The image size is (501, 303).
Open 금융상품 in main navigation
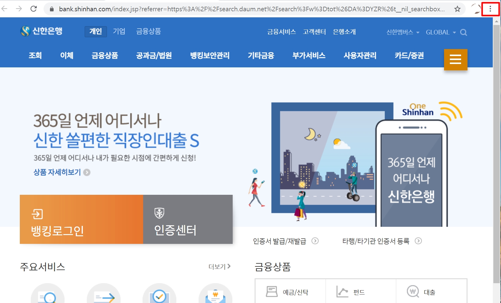pos(105,55)
